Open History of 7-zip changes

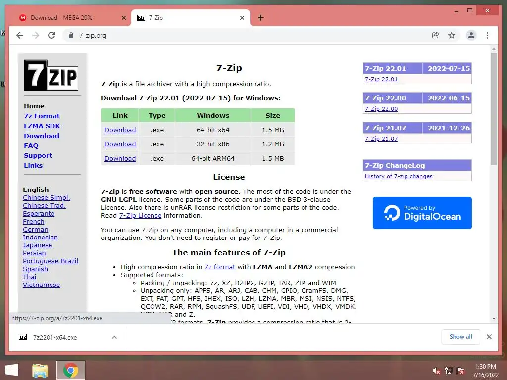399,176
